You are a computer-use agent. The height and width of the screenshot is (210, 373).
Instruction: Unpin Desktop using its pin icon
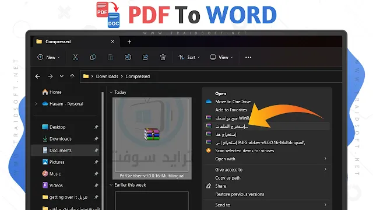[x=96, y=127]
